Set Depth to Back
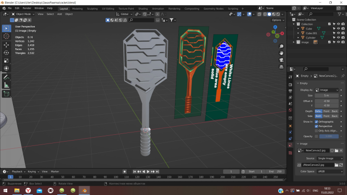This screenshot has height=195, width=347. [334, 111]
